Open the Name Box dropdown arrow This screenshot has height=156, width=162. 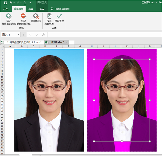(18, 35)
